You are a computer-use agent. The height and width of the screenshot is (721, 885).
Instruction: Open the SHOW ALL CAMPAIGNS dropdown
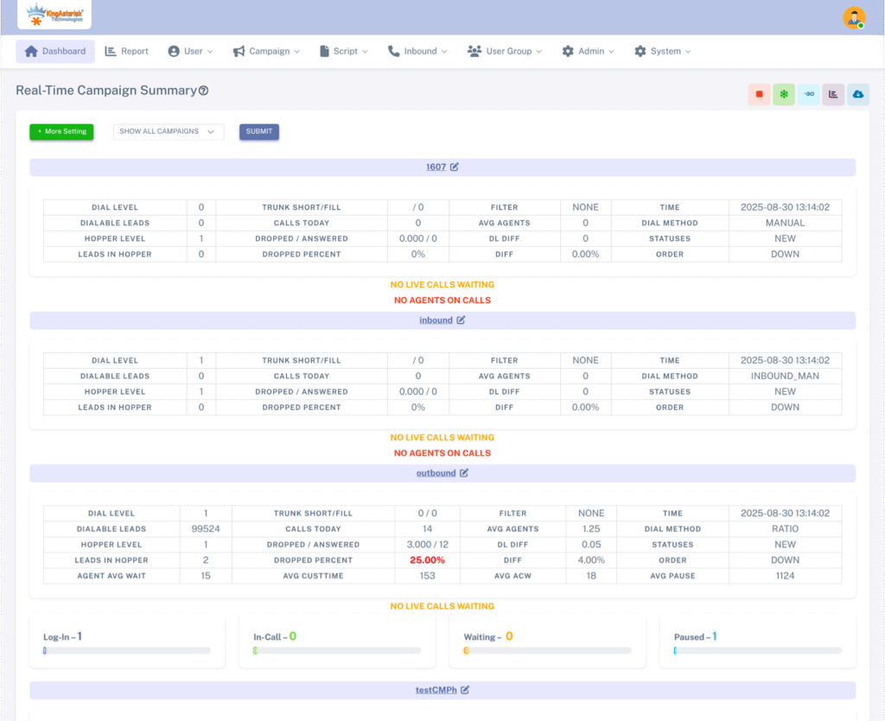click(x=169, y=131)
